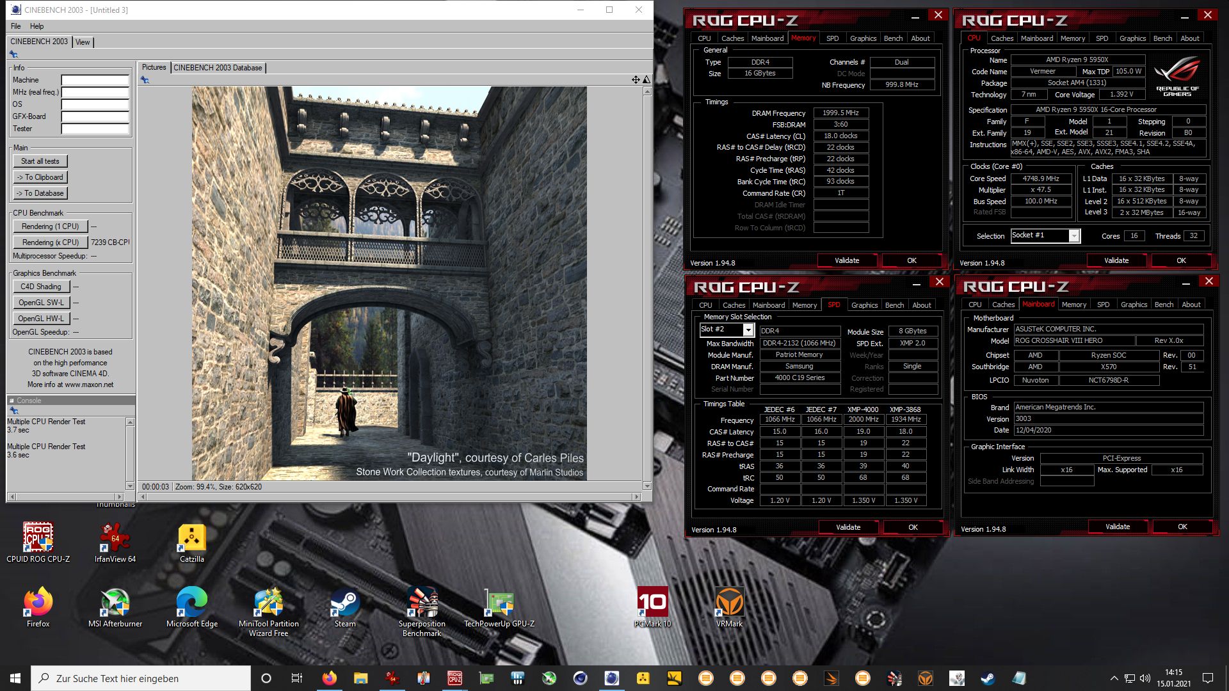The width and height of the screenshot is (1229, 691).
Task: Open Catzilla desktop icon
Action: (x=192, y=543)
